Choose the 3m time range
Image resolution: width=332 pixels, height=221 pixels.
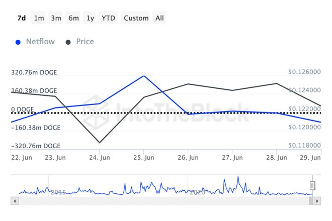pos(56,18)
